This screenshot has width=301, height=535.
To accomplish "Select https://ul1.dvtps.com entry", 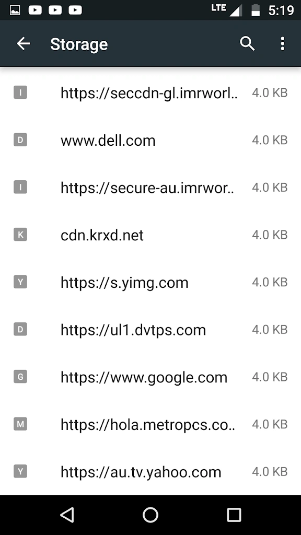I will click(150, 330).
